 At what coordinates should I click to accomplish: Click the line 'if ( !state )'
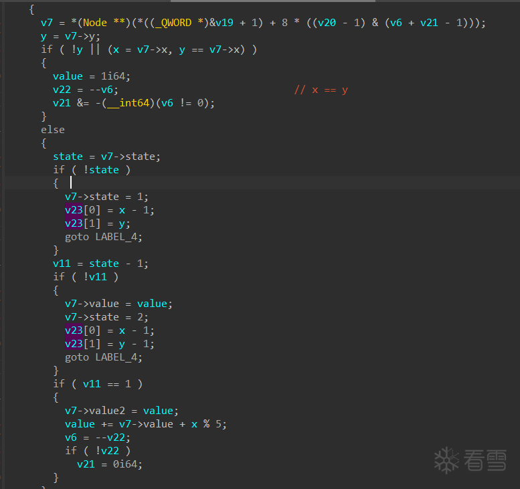[92, 170]
